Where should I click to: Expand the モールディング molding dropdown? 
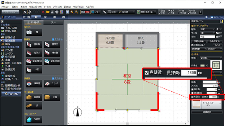(x=212, y=104)
